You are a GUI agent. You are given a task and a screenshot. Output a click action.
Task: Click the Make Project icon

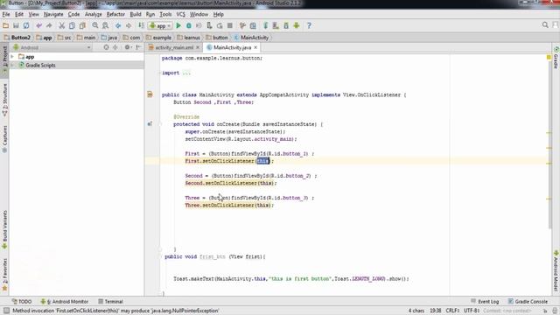click(142, 25)
